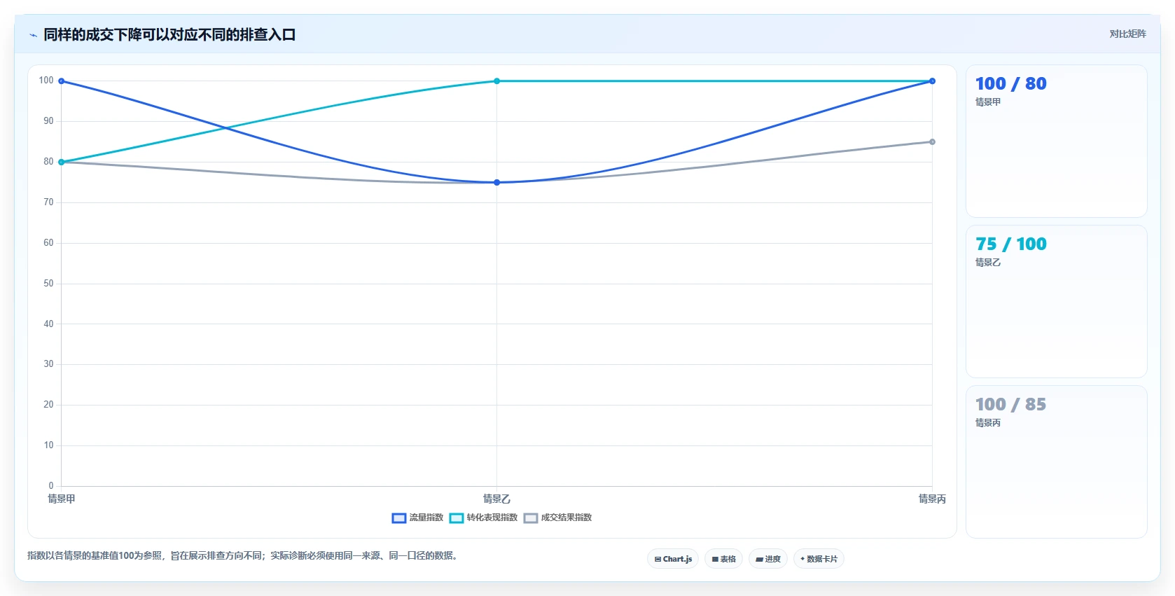The height and width of the screenshot is (596, 1175).
Task: Click the 转化表现指数 data point at 情景乙
Action: 496,81
